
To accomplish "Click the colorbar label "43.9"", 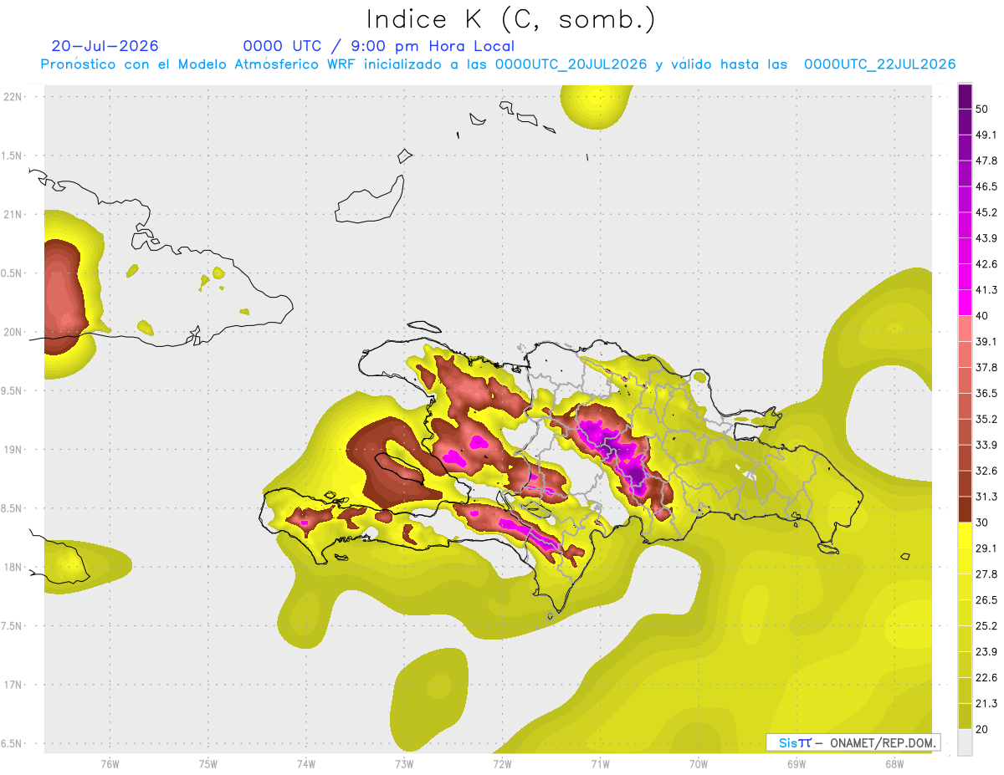I will click(x=986, y=238).
